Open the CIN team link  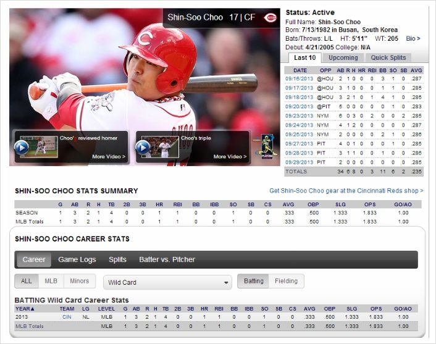pos(67,317)
